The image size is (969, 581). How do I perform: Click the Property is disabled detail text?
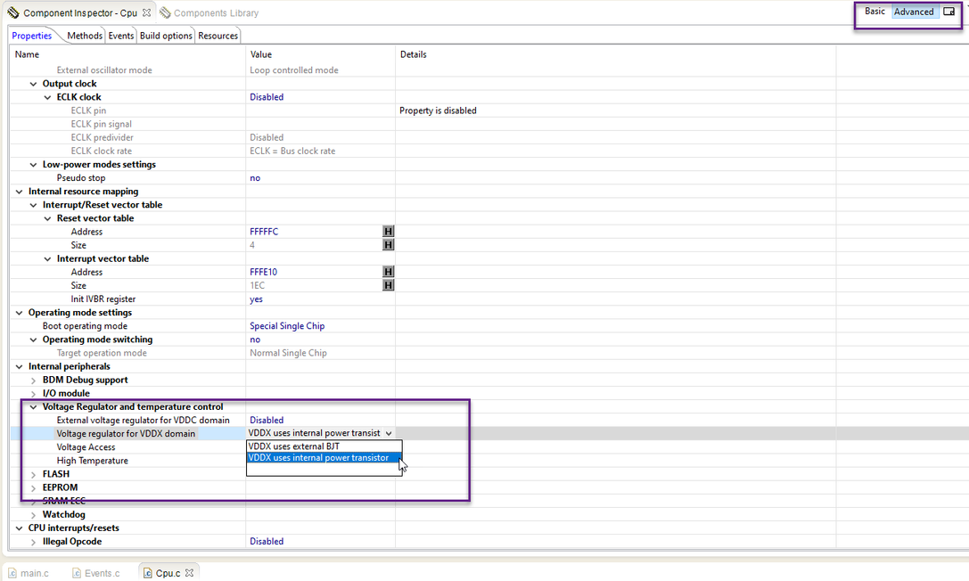(438, 111)
